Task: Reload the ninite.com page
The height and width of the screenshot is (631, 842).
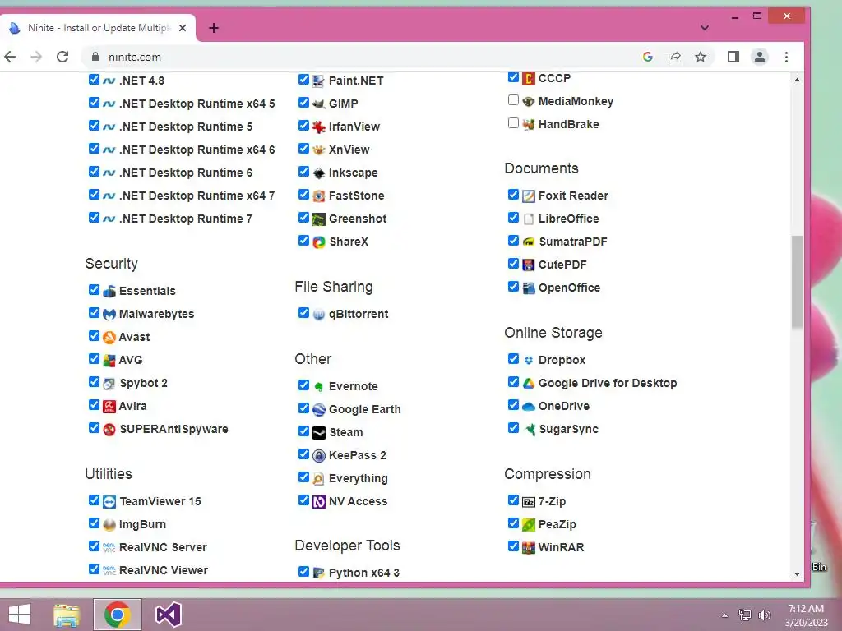Action: [62, 57]
